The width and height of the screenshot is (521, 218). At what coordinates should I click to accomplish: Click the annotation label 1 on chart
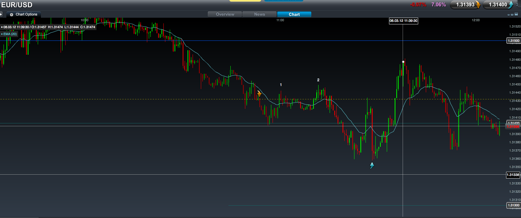coord(281,85)
